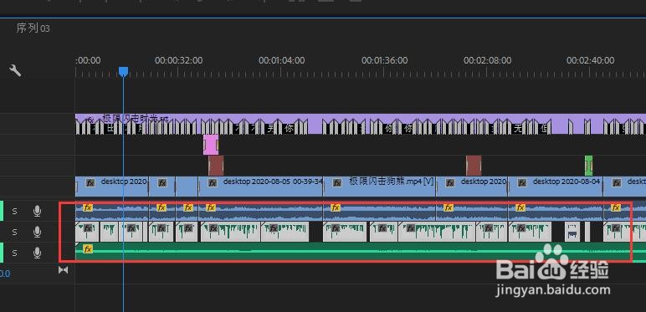
Task: Solo the gray-clips audio track
Action: [x=15, y=233]
